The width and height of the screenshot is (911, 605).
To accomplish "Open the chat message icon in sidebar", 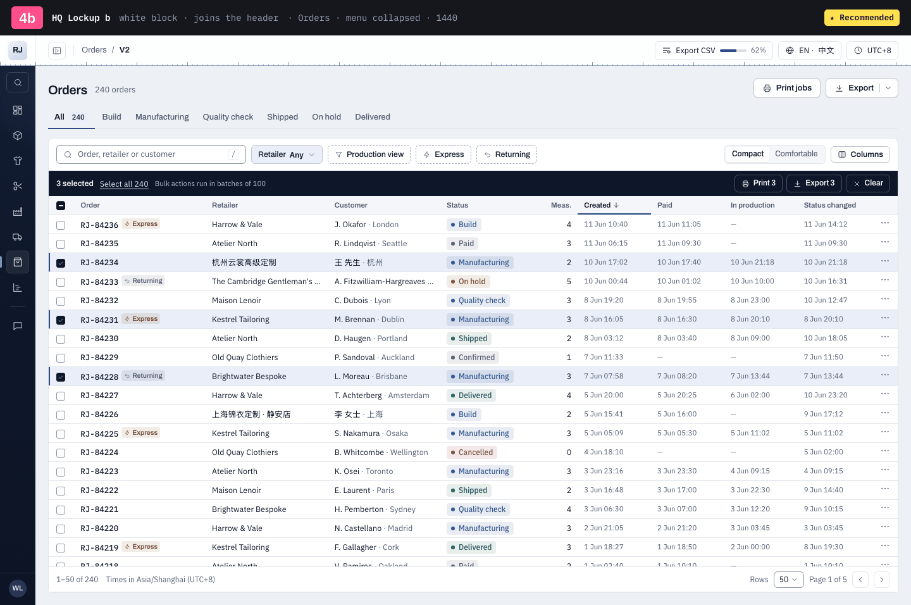I will pyautogui.click(x=18, y=326).
